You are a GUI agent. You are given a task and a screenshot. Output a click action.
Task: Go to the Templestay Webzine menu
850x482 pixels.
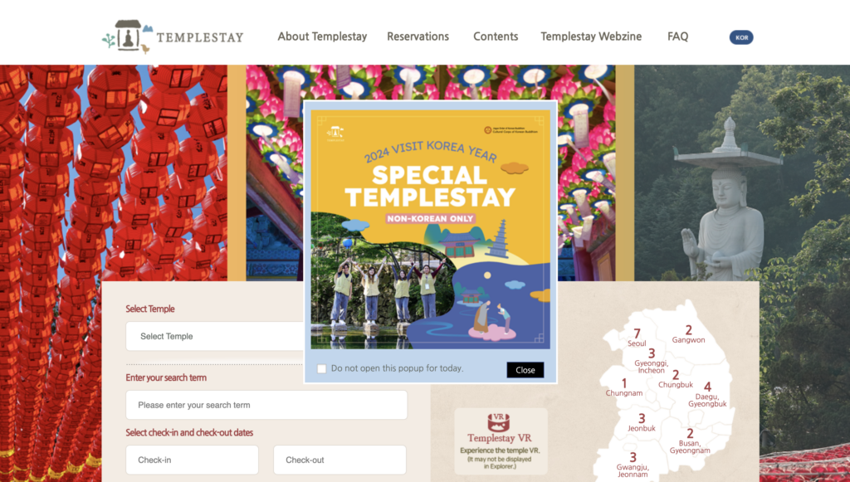(591, 37)
